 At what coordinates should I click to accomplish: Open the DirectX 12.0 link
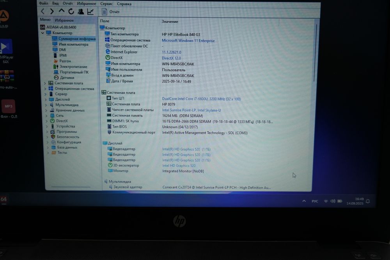(x=171, y=58)
